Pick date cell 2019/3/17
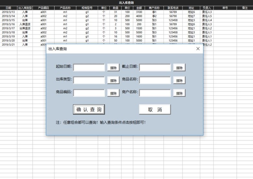Image resolution: width=253 pixels, height=179 pixels. pos(8,28)
